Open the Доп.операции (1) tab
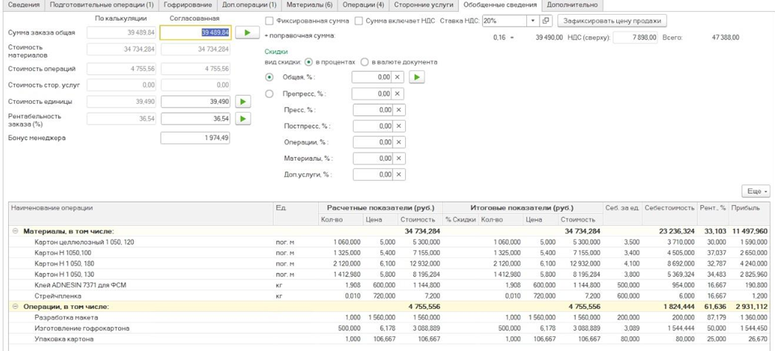The height and width of the screenshot is (351, 775). click(x=249, y=5)
